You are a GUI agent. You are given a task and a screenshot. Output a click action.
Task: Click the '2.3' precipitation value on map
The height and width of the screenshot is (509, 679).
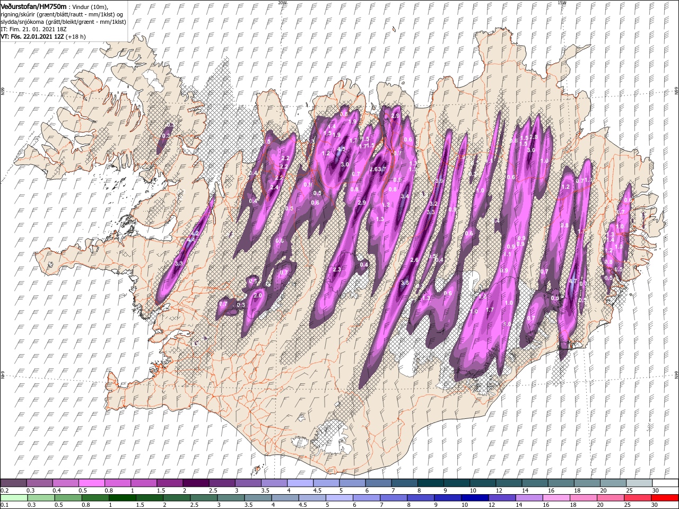[337, 269]
